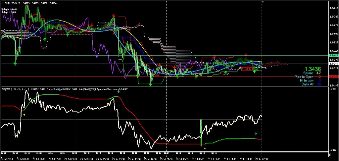
Task: Click the 28 Jul 10:30 time label
Action: point(214,159)
